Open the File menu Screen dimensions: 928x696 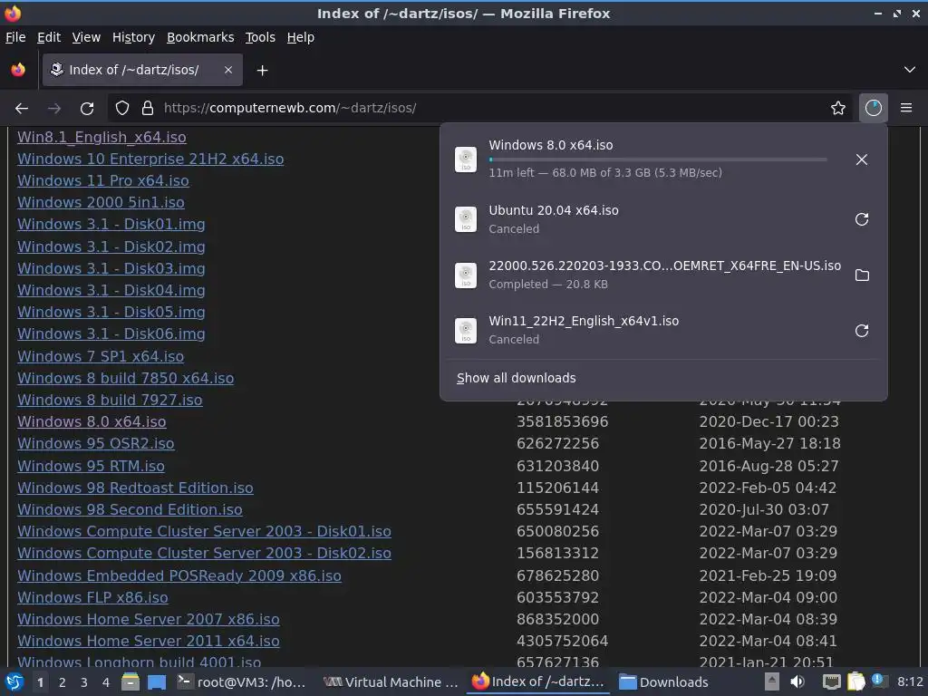tap(15, 37)
